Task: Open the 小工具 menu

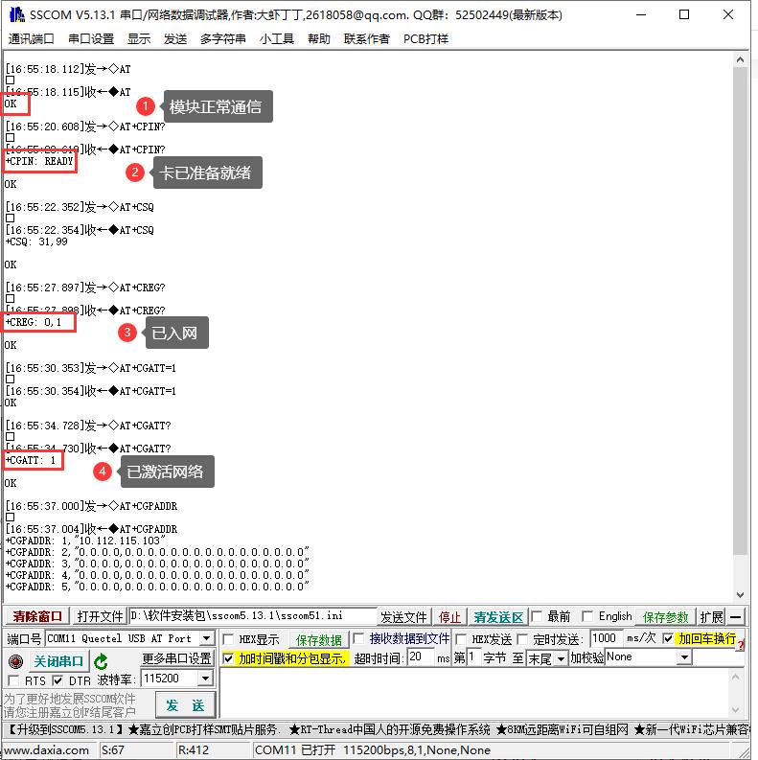Action: (x=277, y=38)
